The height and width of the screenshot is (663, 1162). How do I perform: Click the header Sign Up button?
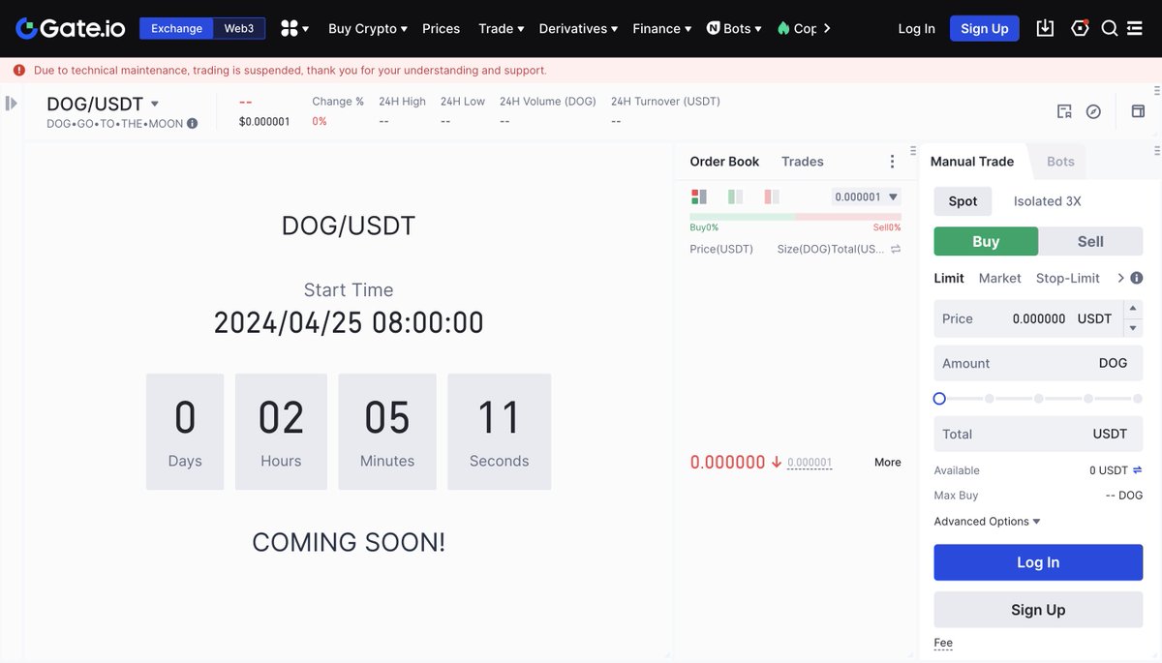pyautogui.click(x=984, y=28)
